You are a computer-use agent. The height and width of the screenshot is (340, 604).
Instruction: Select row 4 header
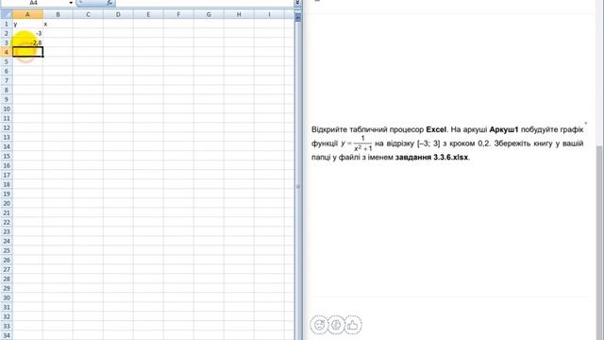point(7,52)
